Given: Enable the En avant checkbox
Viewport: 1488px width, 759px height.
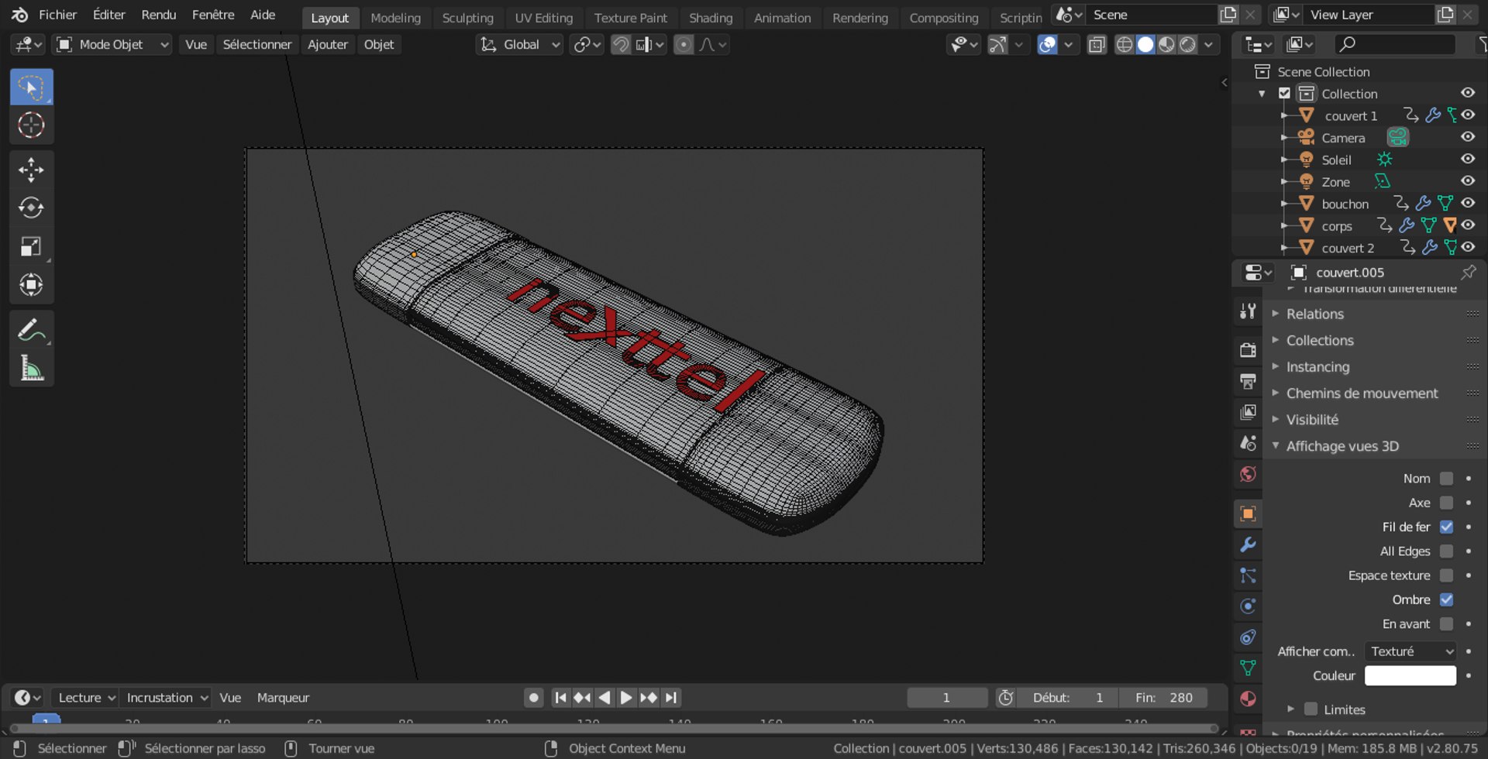Looking at the screenshot, I should [1446, 623].
